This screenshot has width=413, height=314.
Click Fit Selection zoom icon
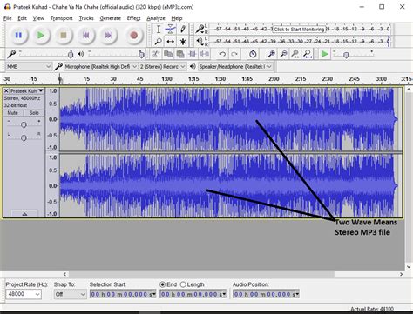(x=295, y=54)
